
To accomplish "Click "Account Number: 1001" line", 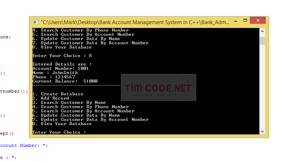I will coord(61,68).
